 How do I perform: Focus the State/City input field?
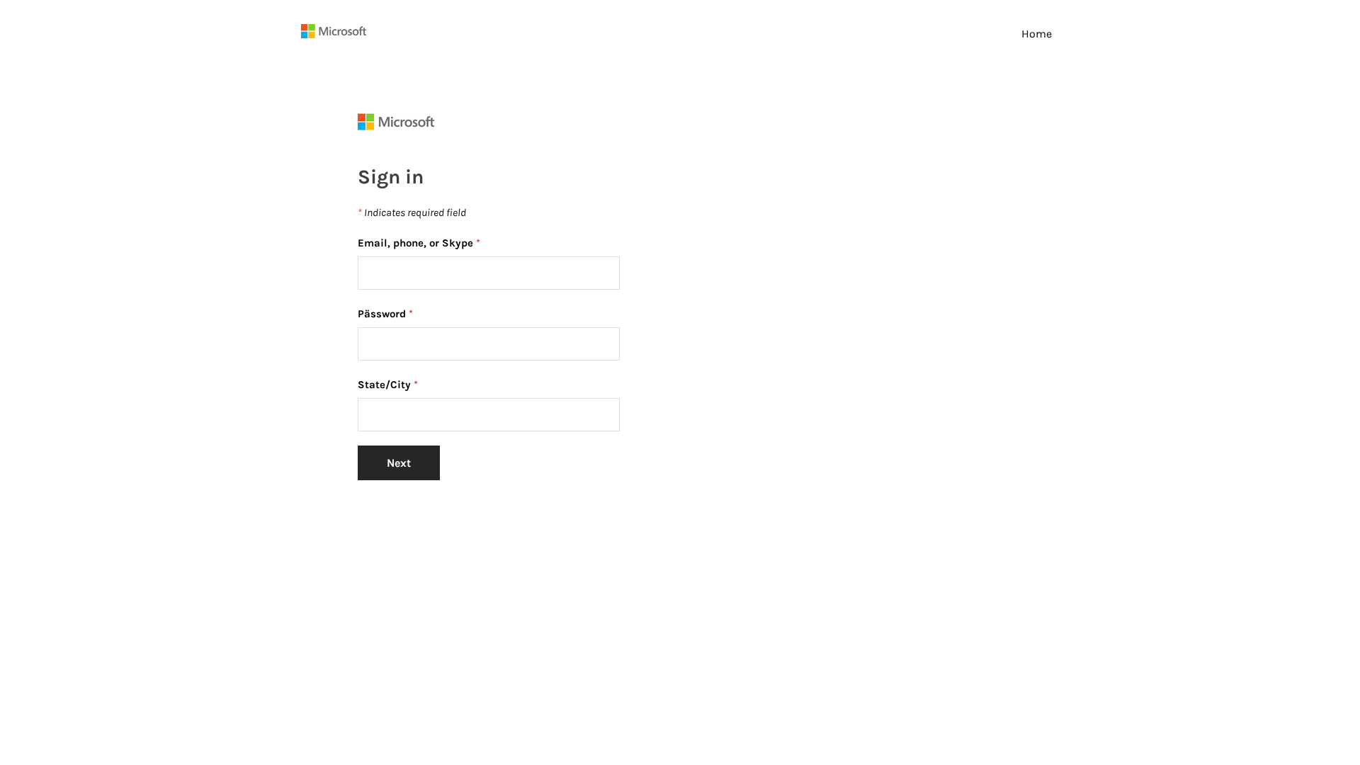(489, 414)
